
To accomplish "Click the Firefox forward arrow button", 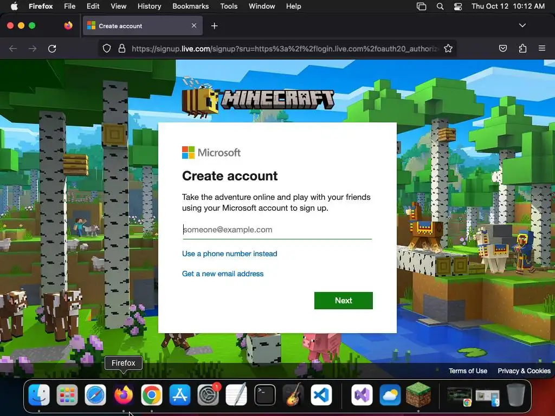I will coord(33,48).
